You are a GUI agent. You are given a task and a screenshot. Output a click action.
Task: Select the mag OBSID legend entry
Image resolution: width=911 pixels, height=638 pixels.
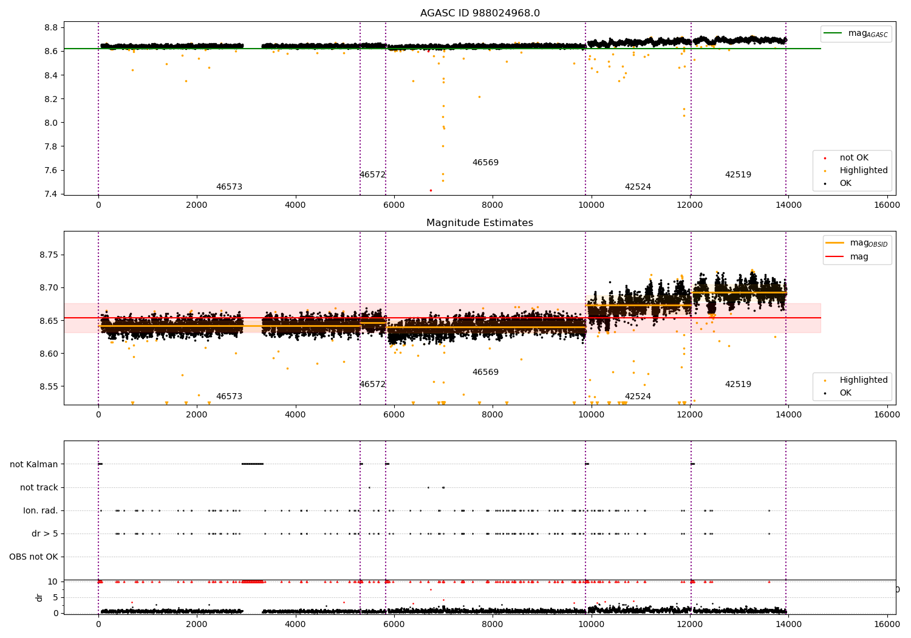(857, 243)
